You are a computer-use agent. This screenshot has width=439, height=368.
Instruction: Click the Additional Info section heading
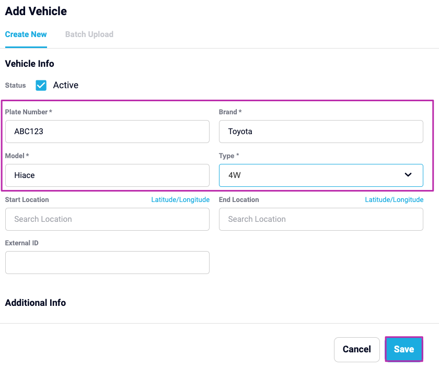(36, 303)
